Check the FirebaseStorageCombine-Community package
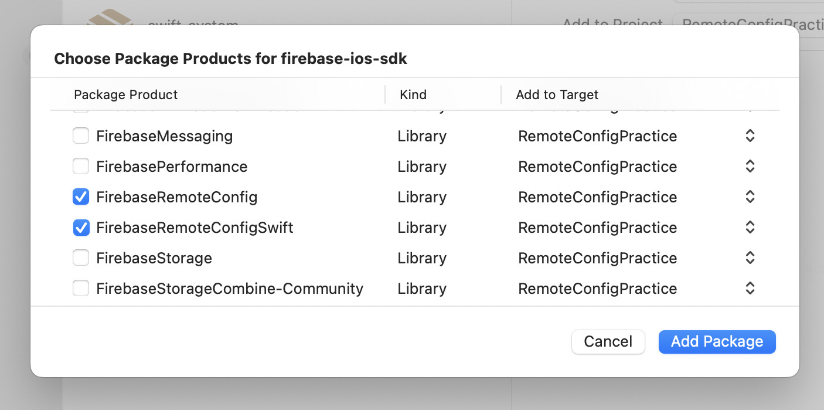824x410 pixels. pyautogui.click(x=81, y=288)
